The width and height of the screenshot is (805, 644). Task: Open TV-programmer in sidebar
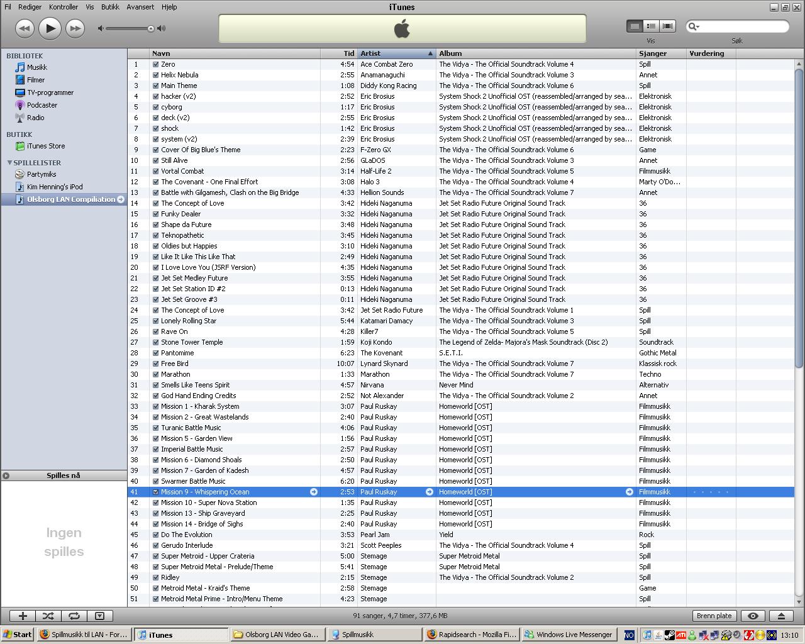(x=50, y=92)
